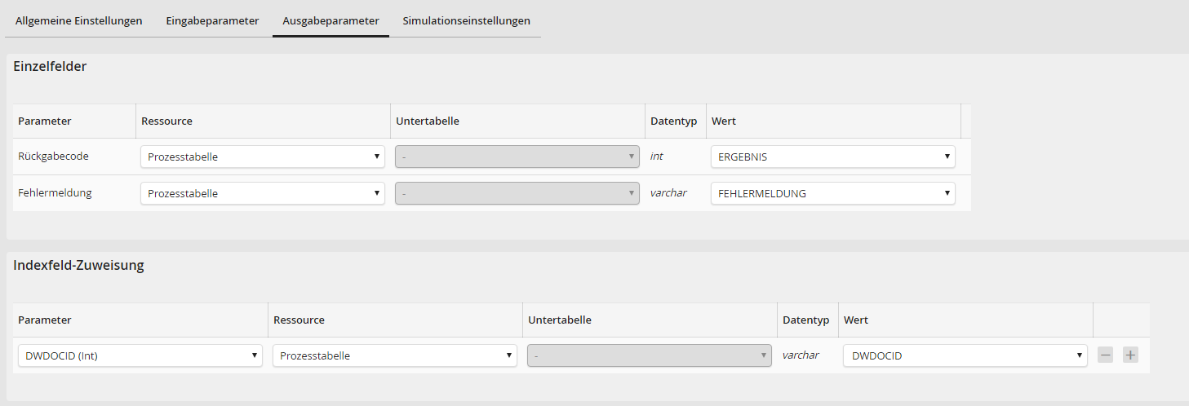
Task: Click Untertabelle dropdown in Rückgabecode row
Action: point(517,157)
